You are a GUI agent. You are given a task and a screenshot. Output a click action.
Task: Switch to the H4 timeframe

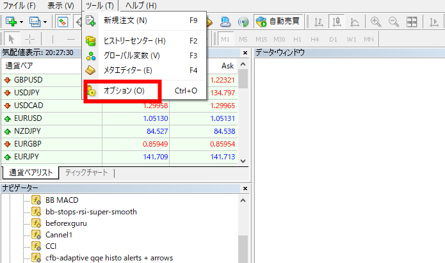pyautogui.click(x=315, y=39)
